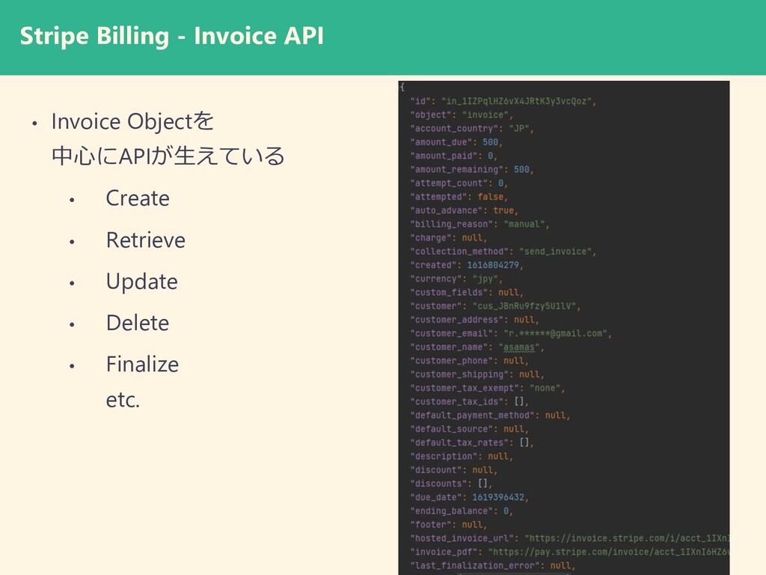
Task: Click the "auto_advance": true line
Action: pyautogui.click(x=464, y=210)
